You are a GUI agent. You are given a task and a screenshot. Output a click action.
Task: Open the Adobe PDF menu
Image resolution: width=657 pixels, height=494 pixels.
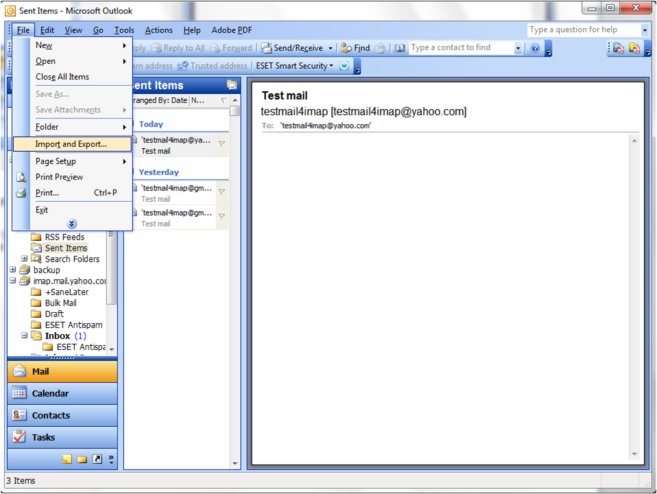point(232,30)
